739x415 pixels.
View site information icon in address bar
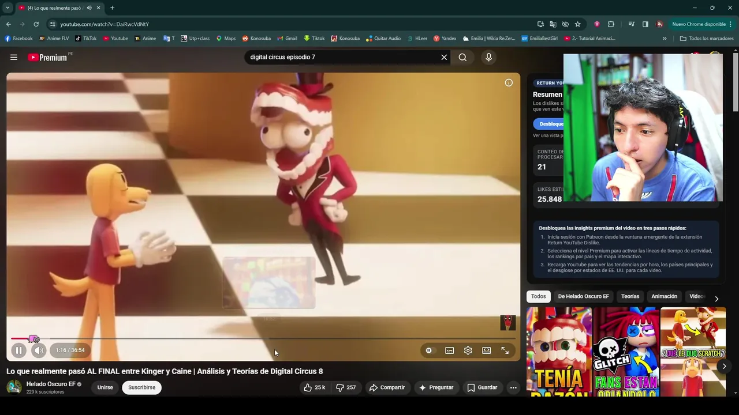pyautogui.click(x=53, y=24)
